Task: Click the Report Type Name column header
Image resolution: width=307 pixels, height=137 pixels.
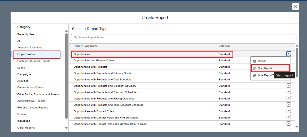Action: 86,46
